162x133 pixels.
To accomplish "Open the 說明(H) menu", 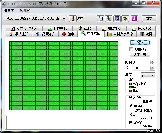I will click(25, 11).
